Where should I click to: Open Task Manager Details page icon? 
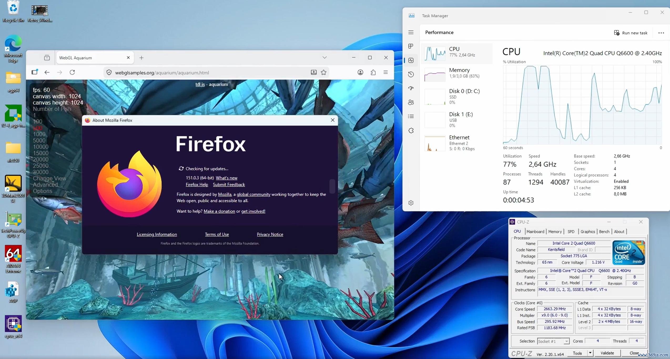pyautogui.click(x=411, y=116)
